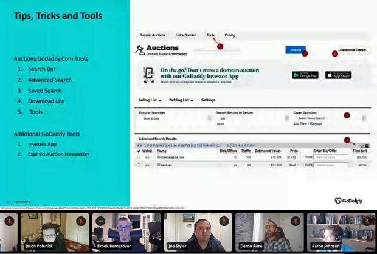
Task: Click the icon beside the first domain name
Action: click(x=159, y=157)
